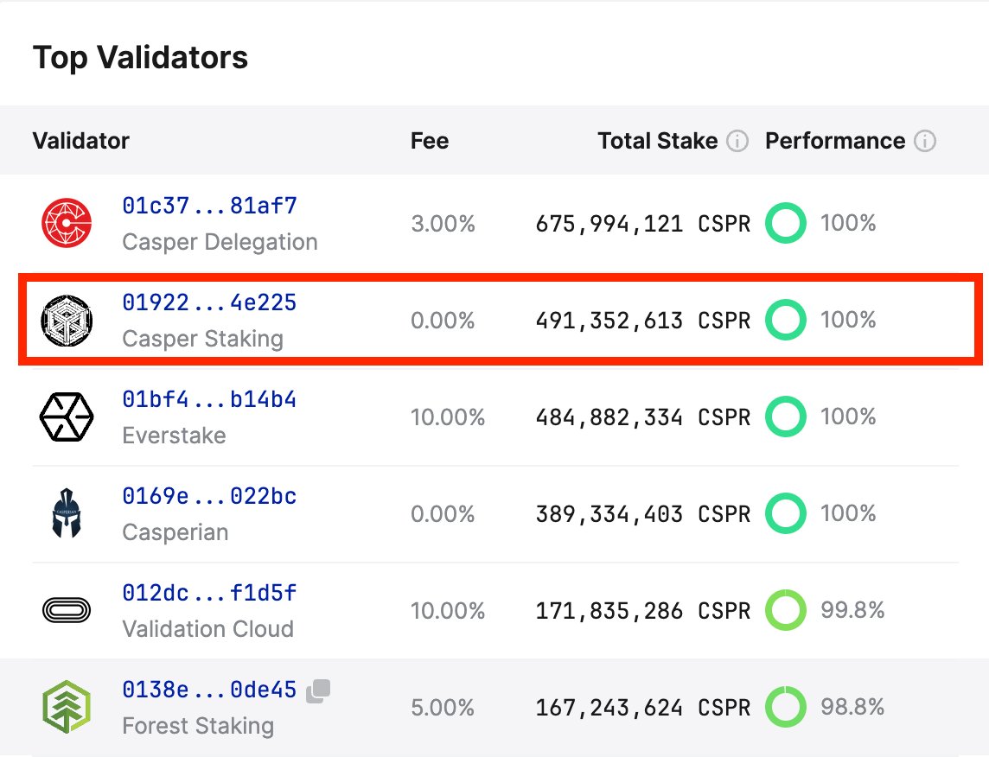Viewport: 989px width, 757px height.
Task: Click the 3.00% fee value
Action: point(443,224)
